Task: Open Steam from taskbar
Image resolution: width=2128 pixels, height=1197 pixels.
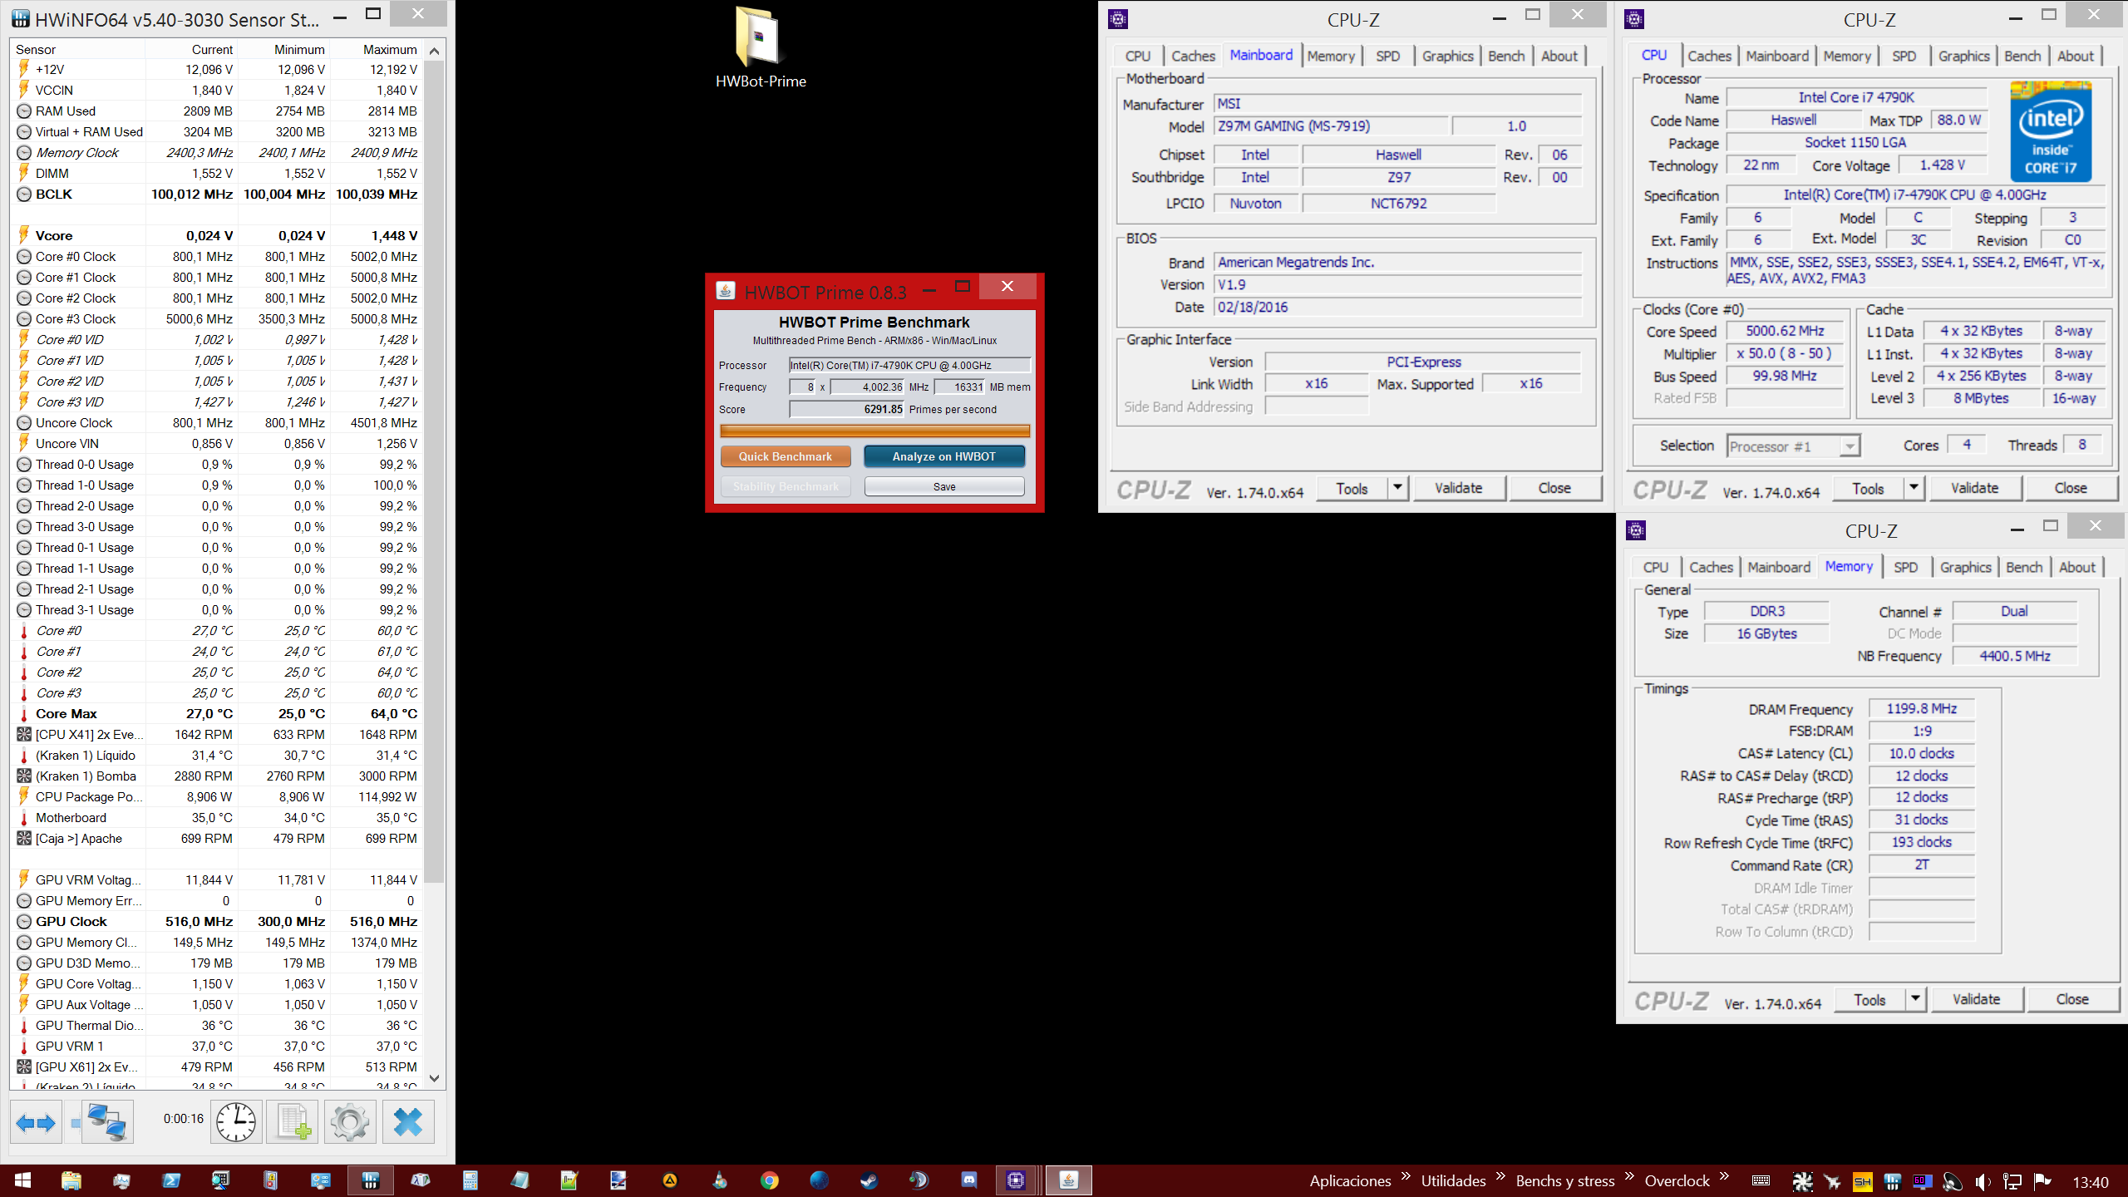Action: tap(869, 1180)
